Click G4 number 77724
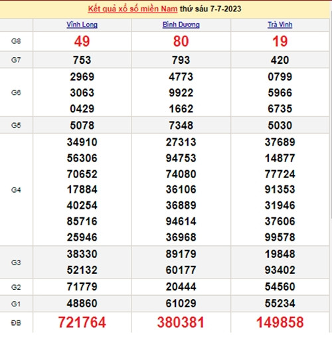This screenshot has width=332, height=337. (x=280, y=174)
